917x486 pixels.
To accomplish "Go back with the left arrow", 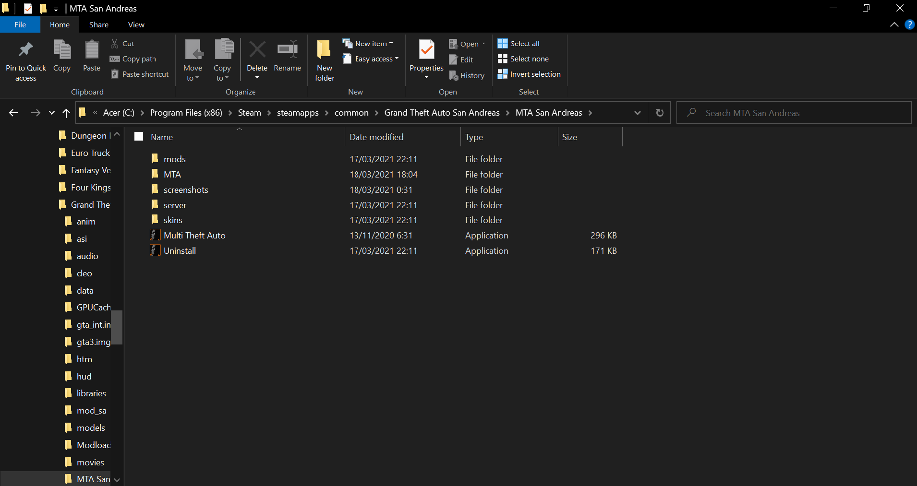I will 14,113.
